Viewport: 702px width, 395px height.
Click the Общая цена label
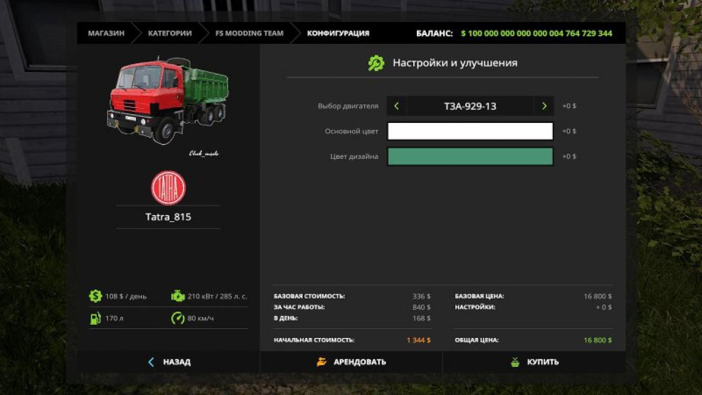pyautogui.click(x=477, y=340)
